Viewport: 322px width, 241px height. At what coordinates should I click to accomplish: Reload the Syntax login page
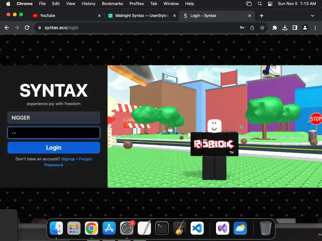(x=27, y=28)
